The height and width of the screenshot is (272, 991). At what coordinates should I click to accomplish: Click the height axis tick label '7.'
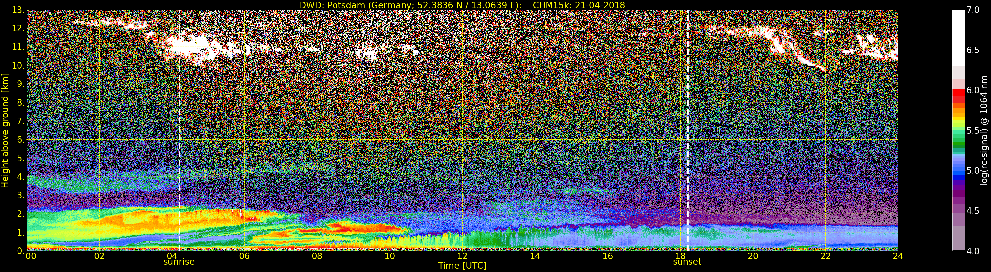20,121
